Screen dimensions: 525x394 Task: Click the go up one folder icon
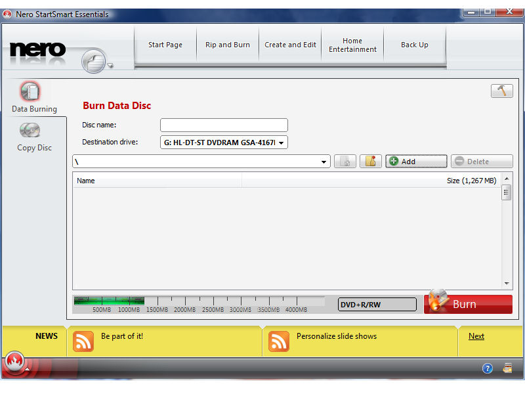click(345, 162)
